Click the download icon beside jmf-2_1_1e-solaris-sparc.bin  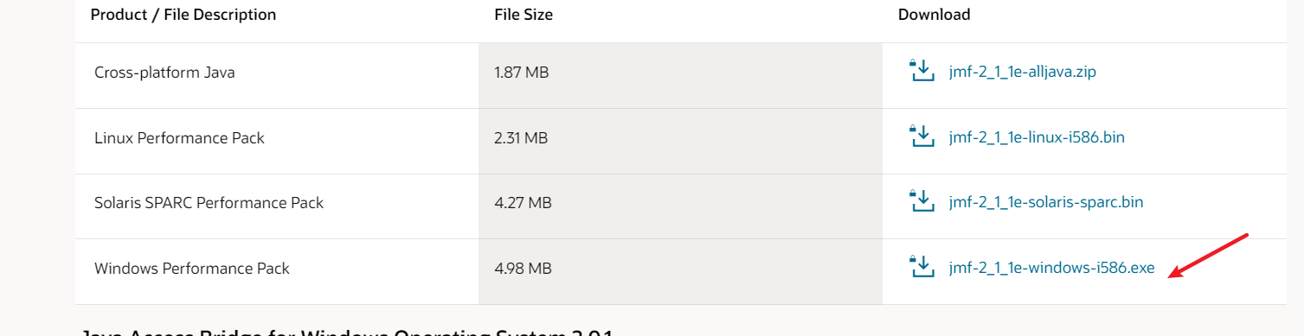tap(922, 202)
